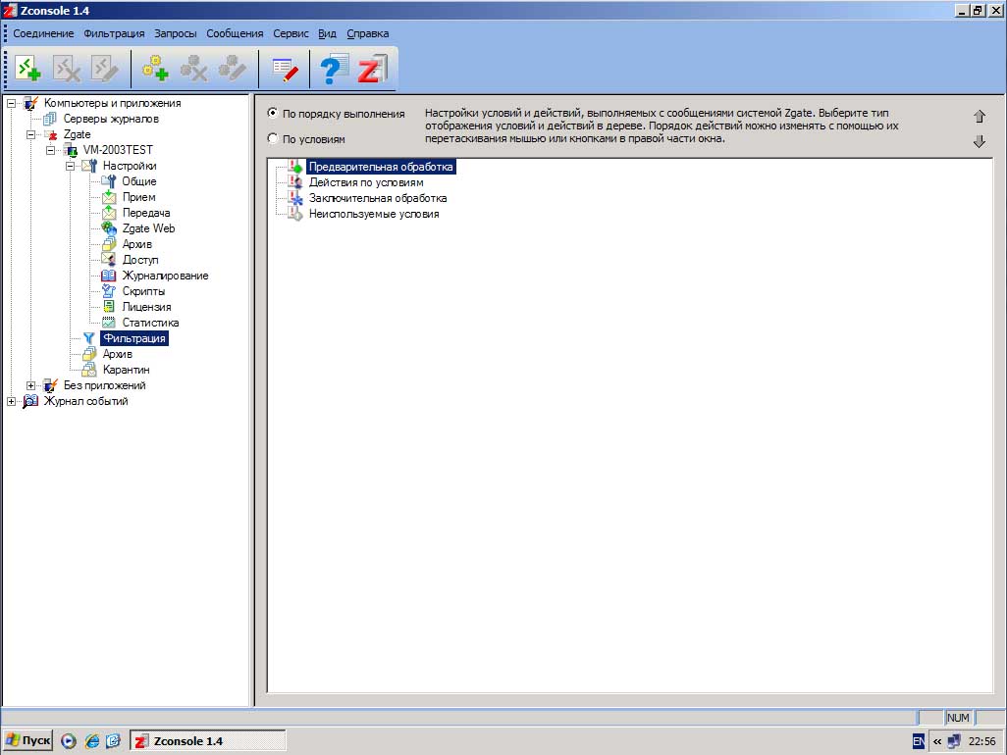
Task: Select Заключительная обработка entry
Action: (x=378, y=198)
